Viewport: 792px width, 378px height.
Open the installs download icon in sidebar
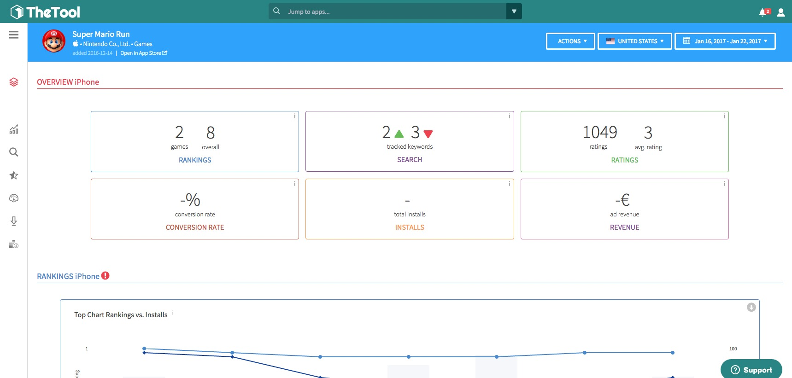coord(14,221)
